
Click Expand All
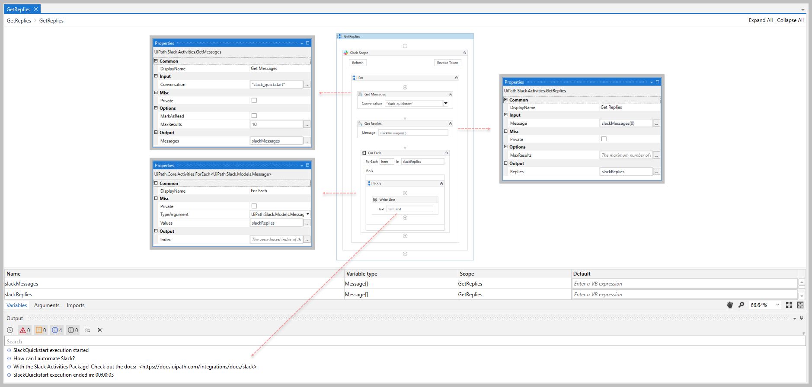tap(761, 20)
